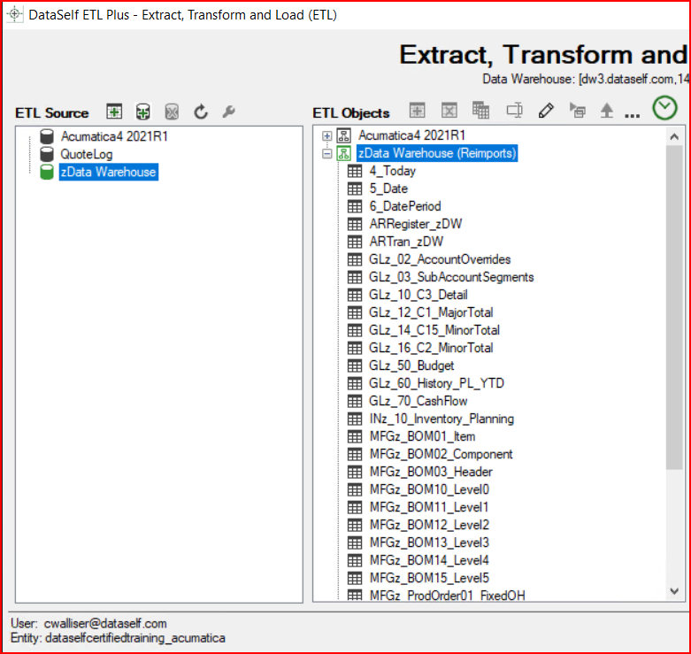Click the refresh icon in ETL Source toolbar
691x654 pixels.
pyautogui.click(x=201, y=112)
